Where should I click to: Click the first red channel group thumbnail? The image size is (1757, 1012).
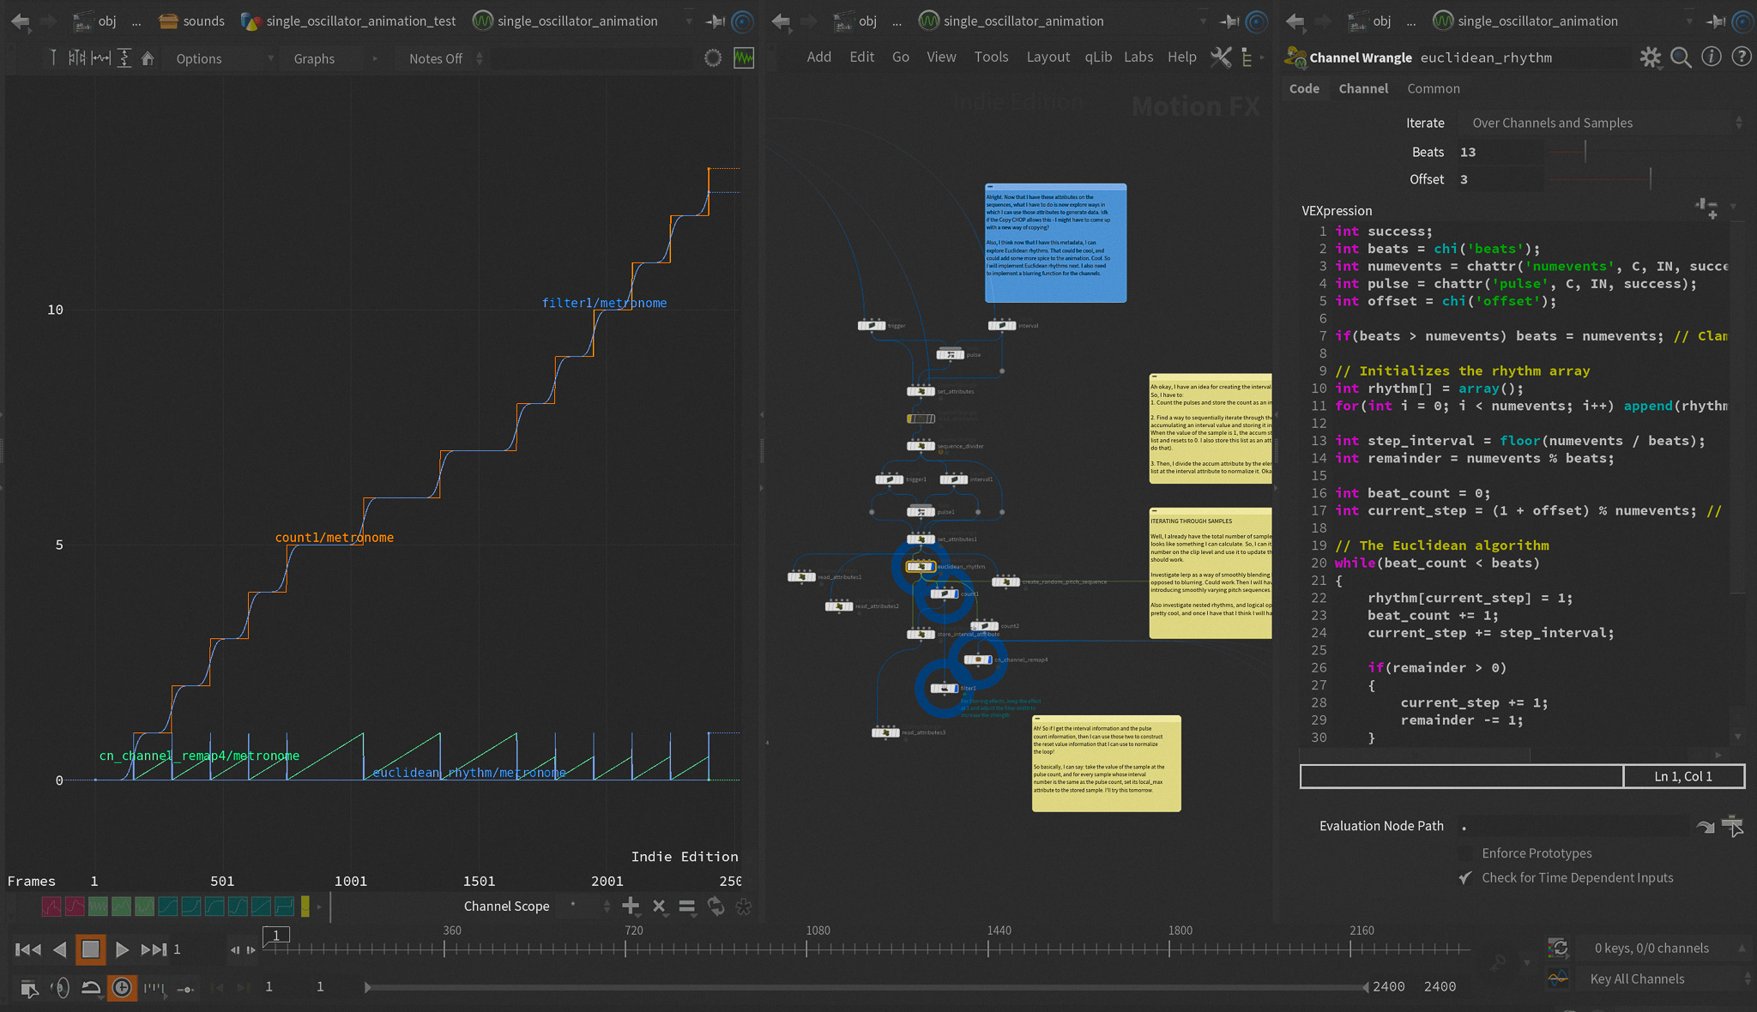(x=51, y=906)
